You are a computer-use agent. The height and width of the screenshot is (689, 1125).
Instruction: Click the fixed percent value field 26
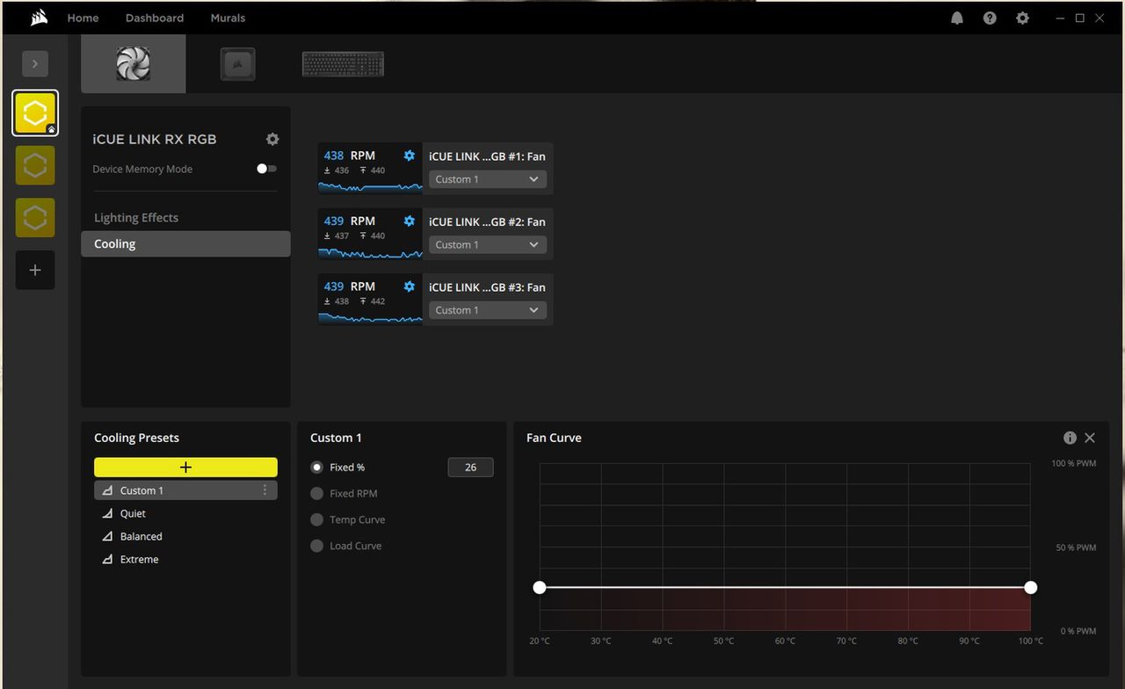(470, 468)
